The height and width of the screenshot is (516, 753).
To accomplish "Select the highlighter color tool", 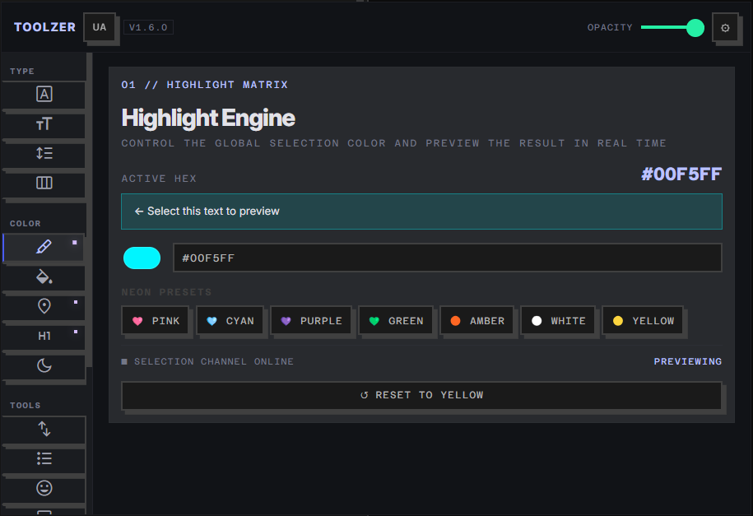I will 44,248.
